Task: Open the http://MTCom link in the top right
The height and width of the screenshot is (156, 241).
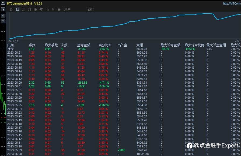Action: click(x=232, y=3)
